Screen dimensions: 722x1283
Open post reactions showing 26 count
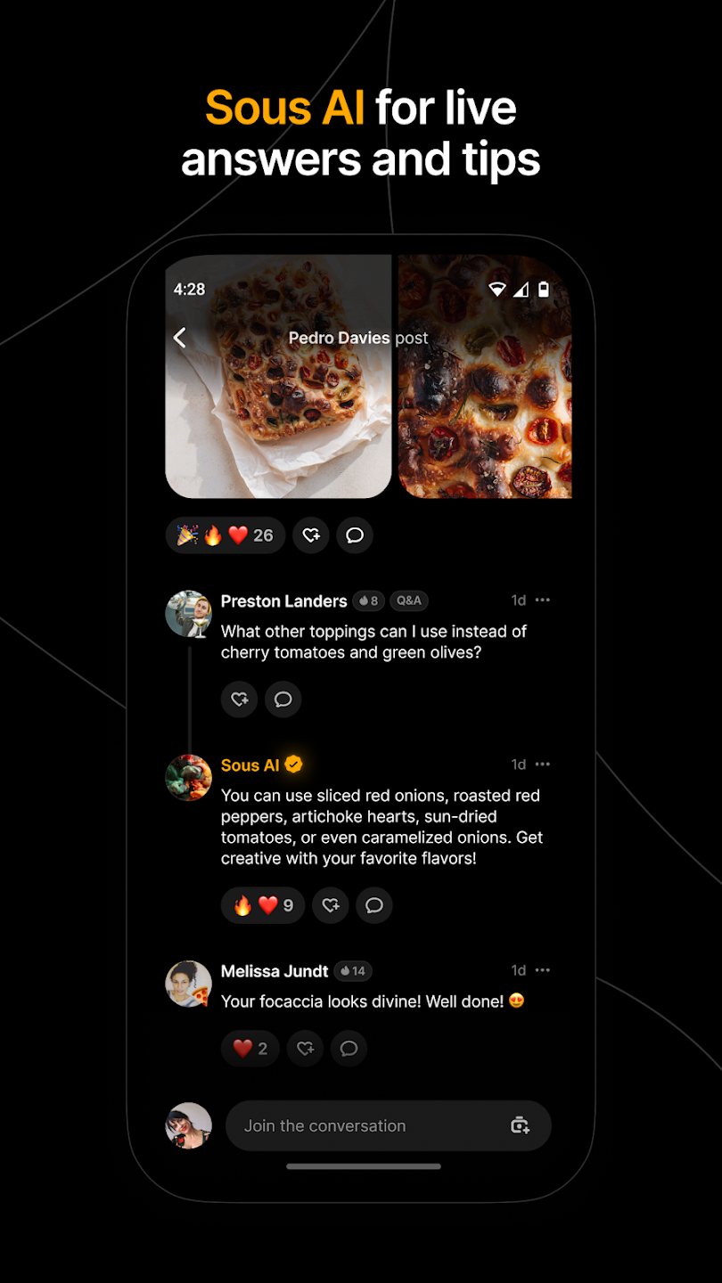226,535
